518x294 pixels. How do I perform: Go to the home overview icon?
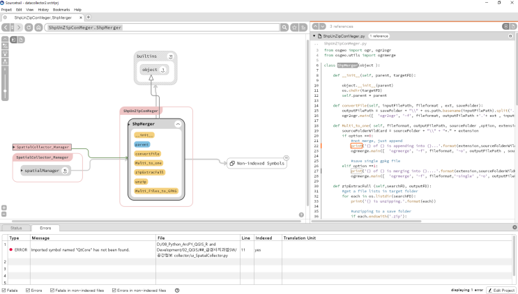tap(38, 27)
